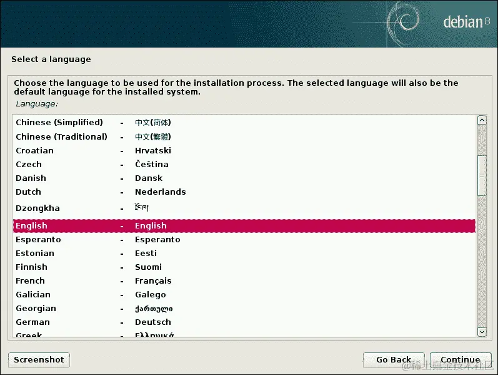The width and height of the screenshot is (498, 375).
Task: Pick Finnish in the language list
Action: click(244, 267)
